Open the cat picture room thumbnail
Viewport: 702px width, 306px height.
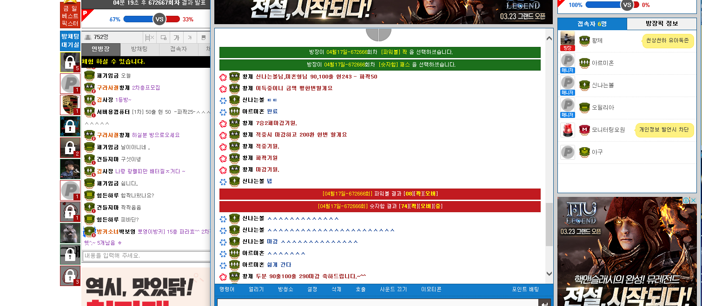point(70,233)
